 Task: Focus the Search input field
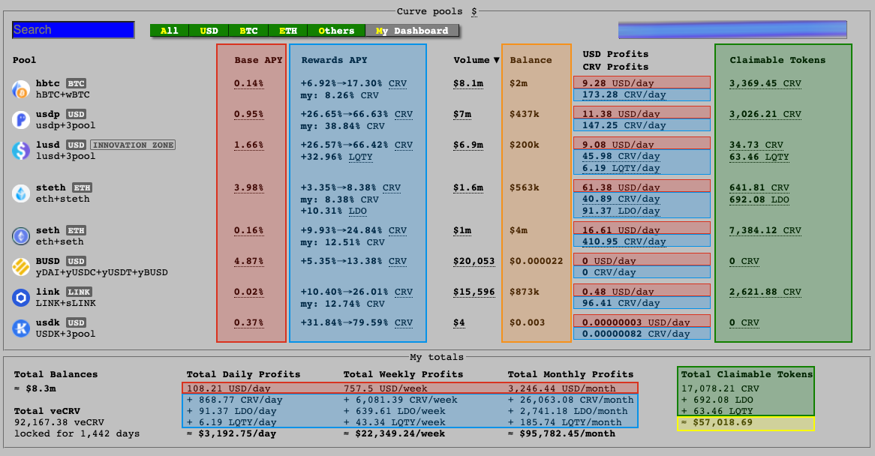coord(73,29)
